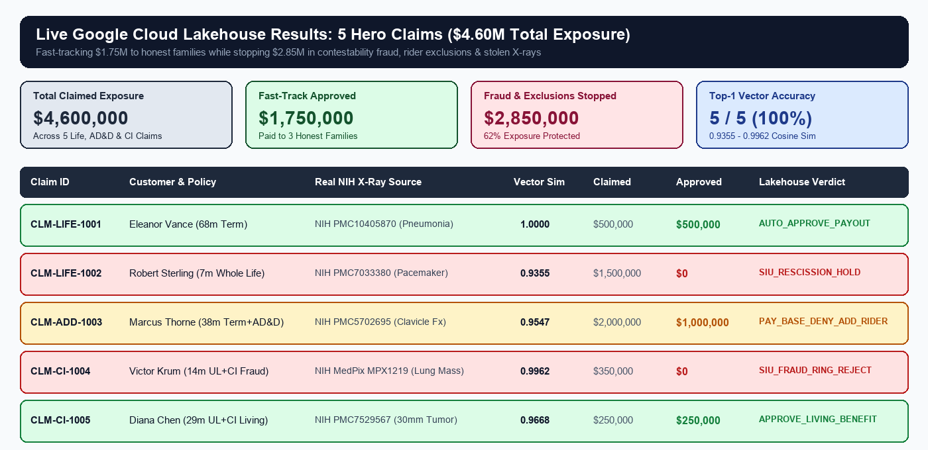Click 'Paid to 3 Honest Families' caption

pyautogui.click(x=308, y=136)
